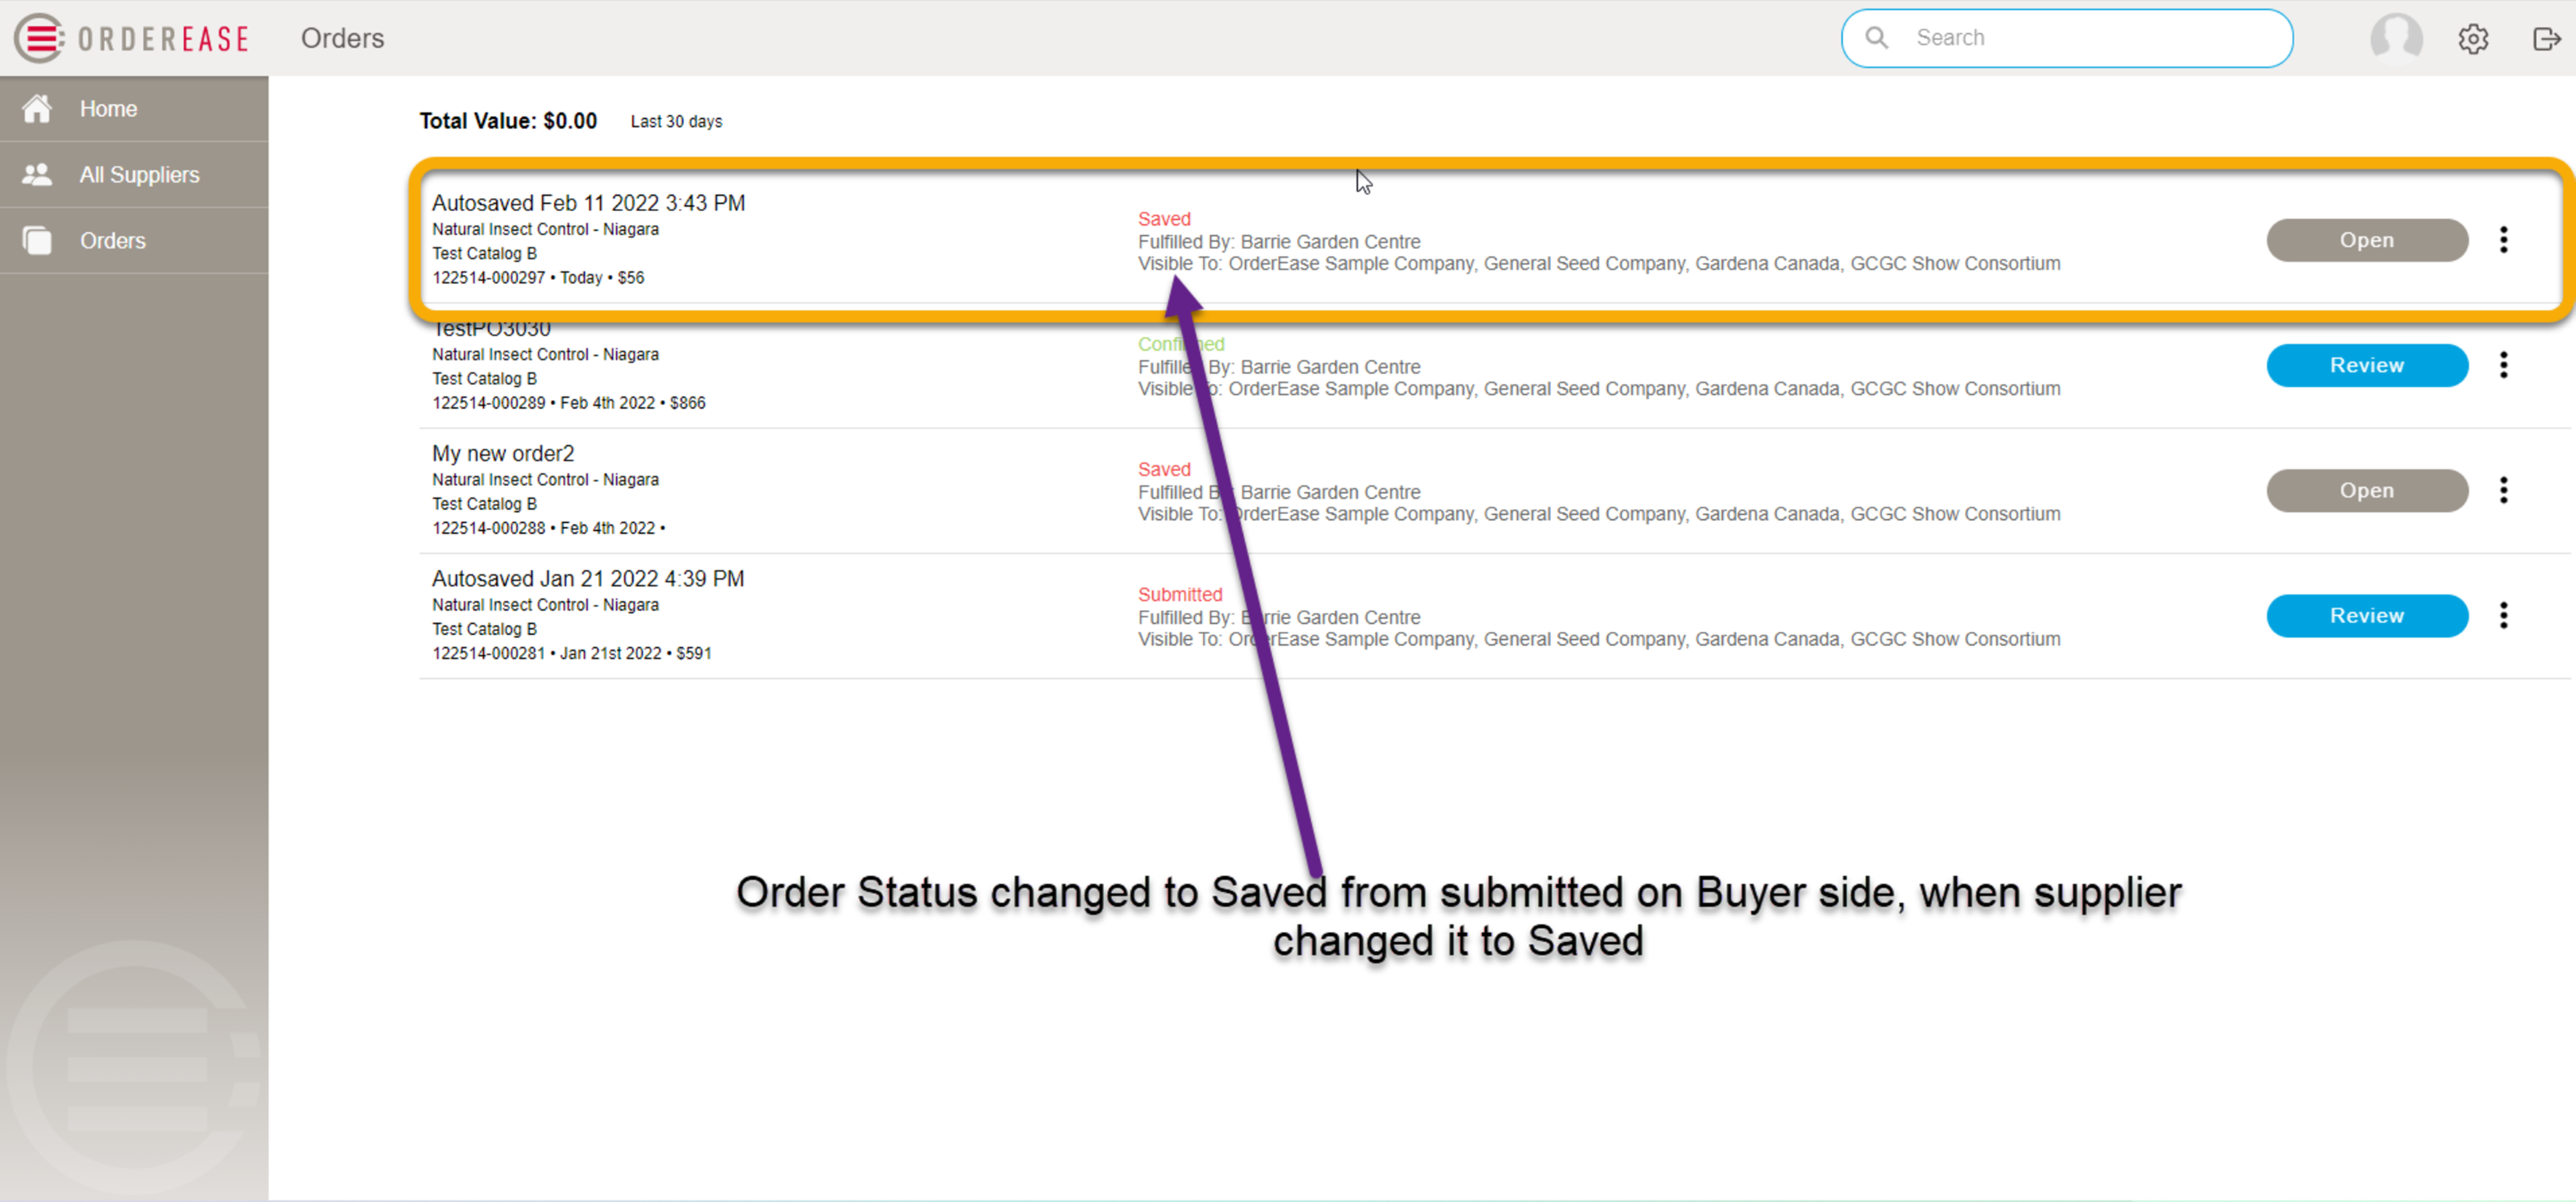Review the TestPO3030 order

coord(2367,365)
